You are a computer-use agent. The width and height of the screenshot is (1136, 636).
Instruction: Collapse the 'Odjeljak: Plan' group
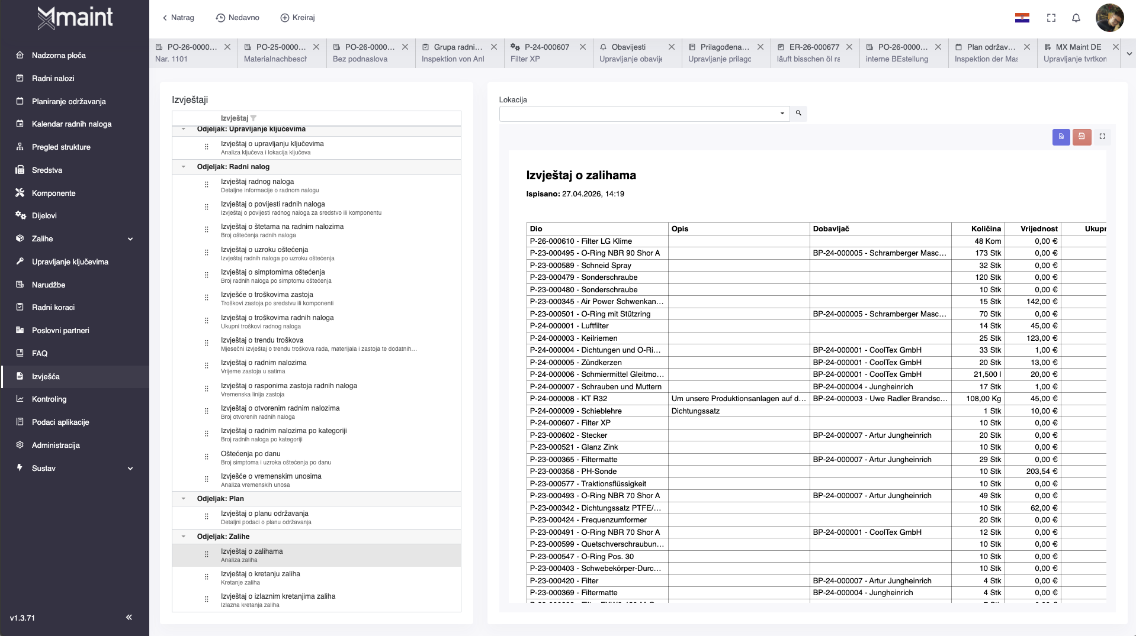pos(184,499)
